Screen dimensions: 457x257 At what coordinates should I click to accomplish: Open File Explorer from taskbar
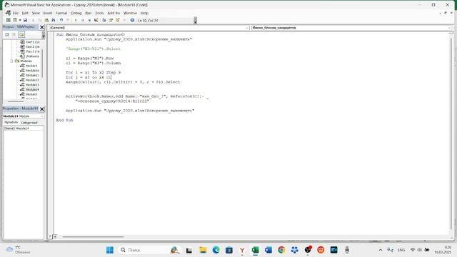pyautogui.click(x=203, y=250)
